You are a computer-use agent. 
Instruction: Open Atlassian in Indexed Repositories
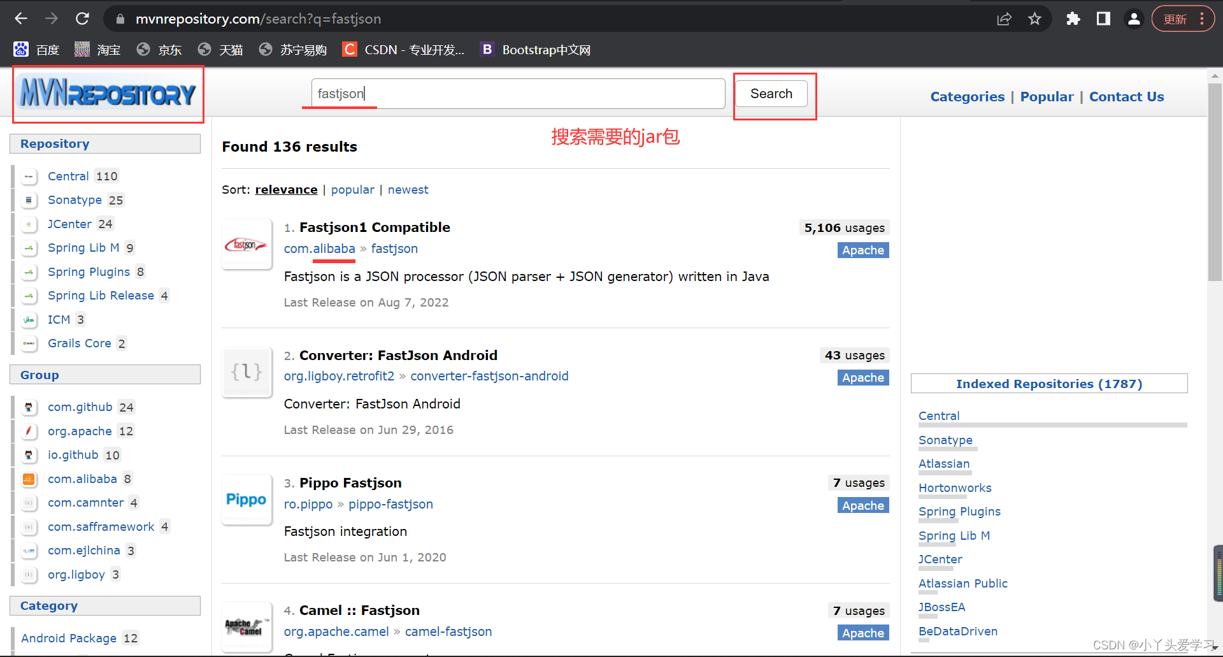pos(944,463)
